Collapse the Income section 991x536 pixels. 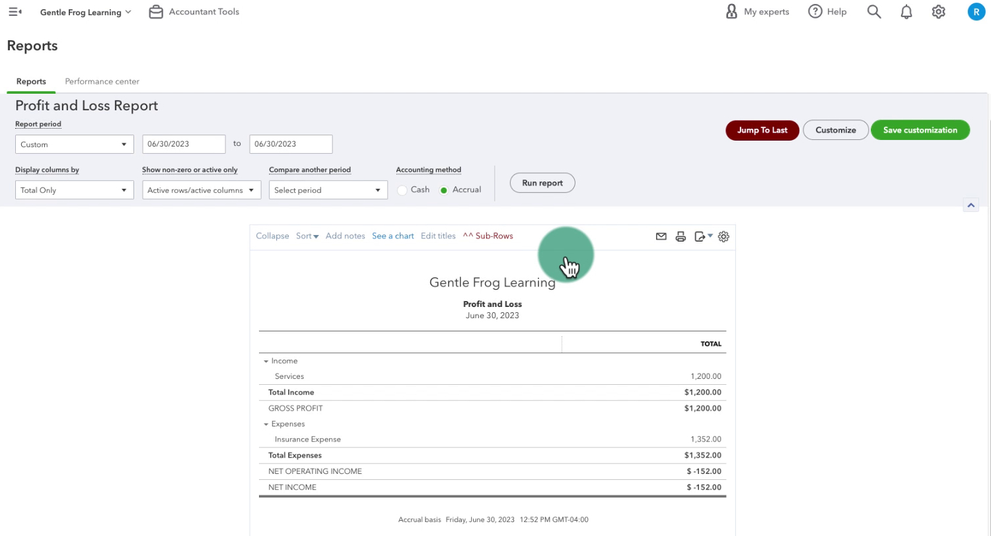tap(266, 362)
